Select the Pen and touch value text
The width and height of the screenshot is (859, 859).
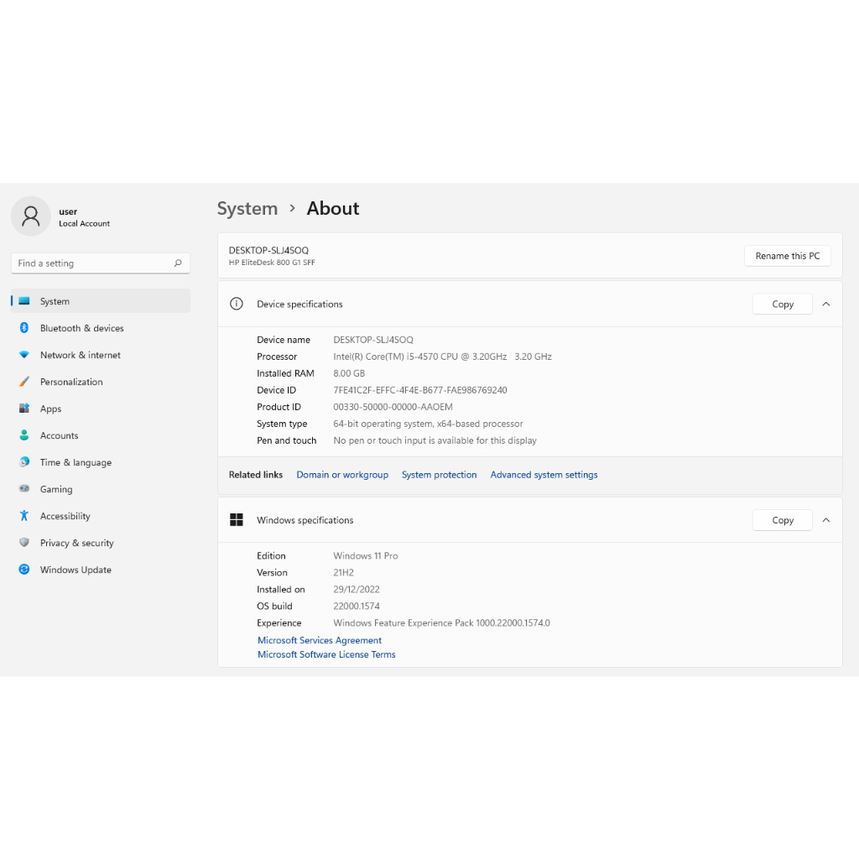pos(435,440)
